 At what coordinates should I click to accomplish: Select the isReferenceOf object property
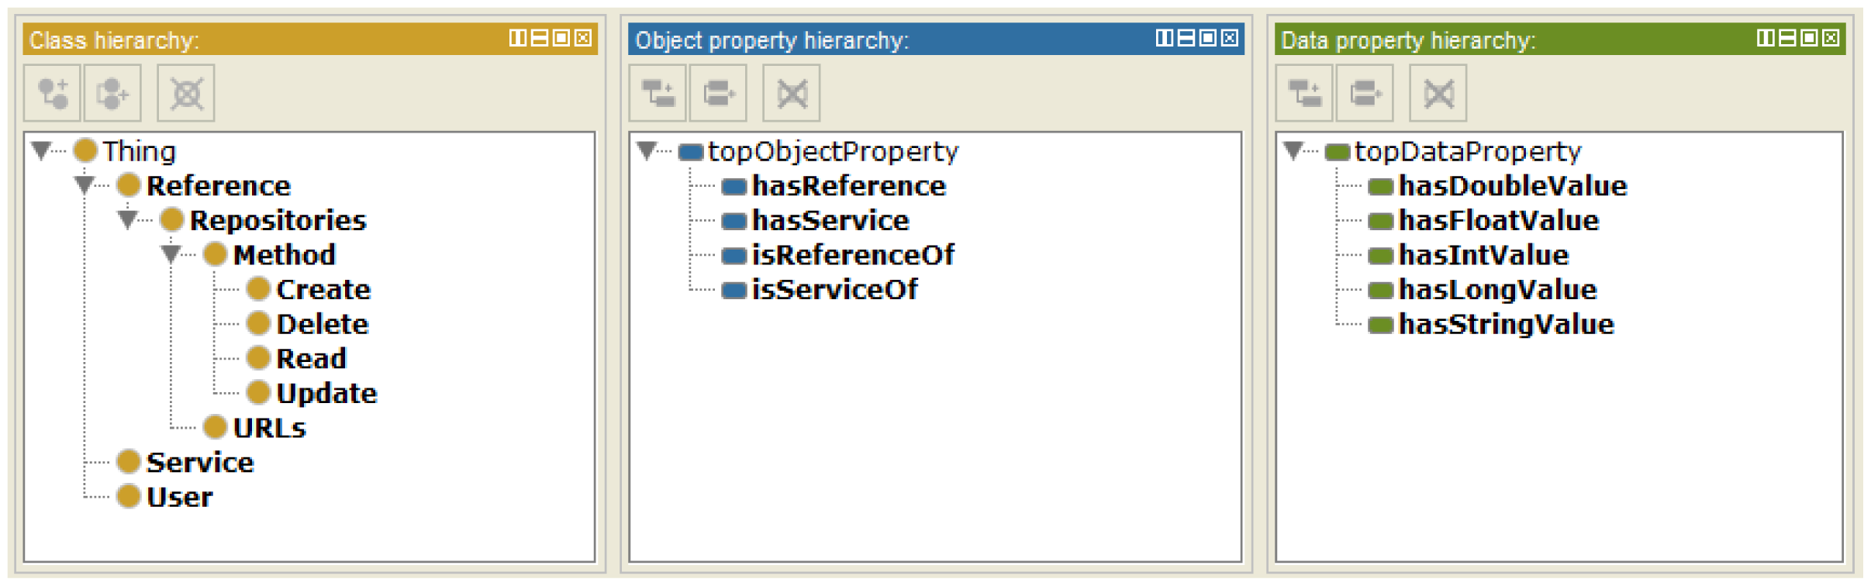tap(852, 255)
